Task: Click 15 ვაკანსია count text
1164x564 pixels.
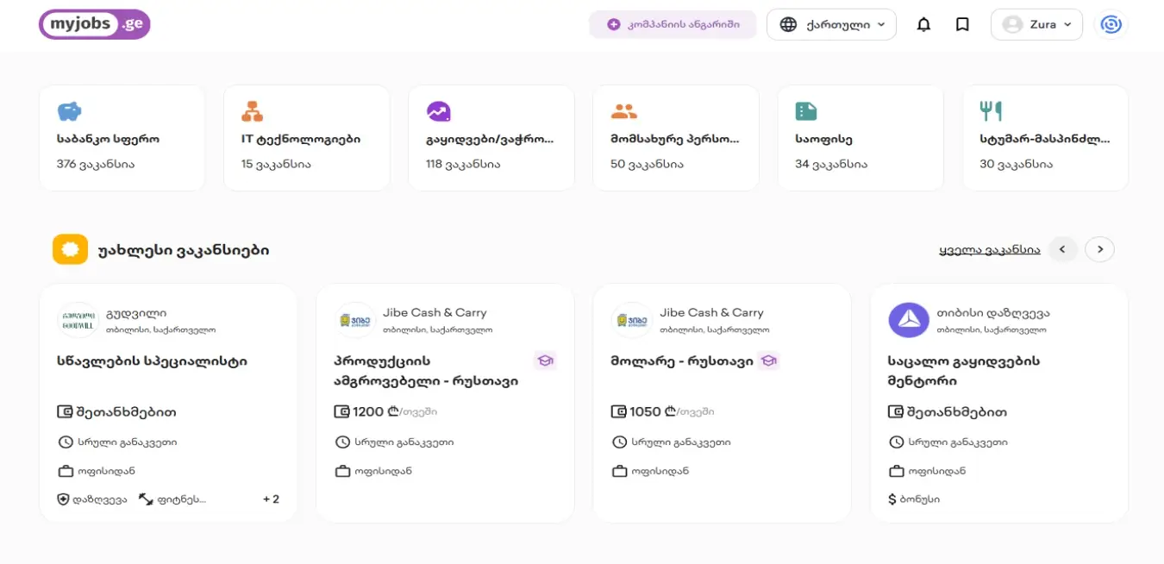Action: point(276,164)
